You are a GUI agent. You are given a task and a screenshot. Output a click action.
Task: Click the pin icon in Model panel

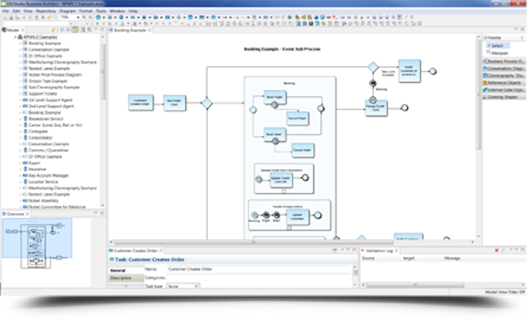[53, 30]
